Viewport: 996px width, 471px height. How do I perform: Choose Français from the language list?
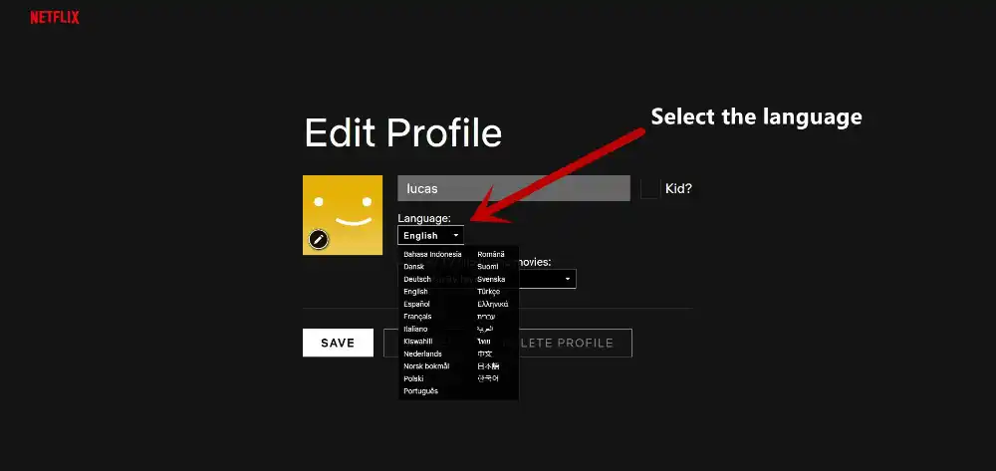point(417,316)
